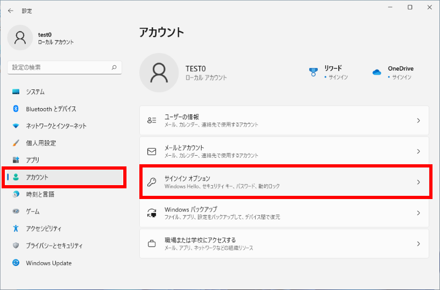440x290 pixels.
Task: Open 時刻と言語 in the sidebar
Action: (x=40, y=194)
